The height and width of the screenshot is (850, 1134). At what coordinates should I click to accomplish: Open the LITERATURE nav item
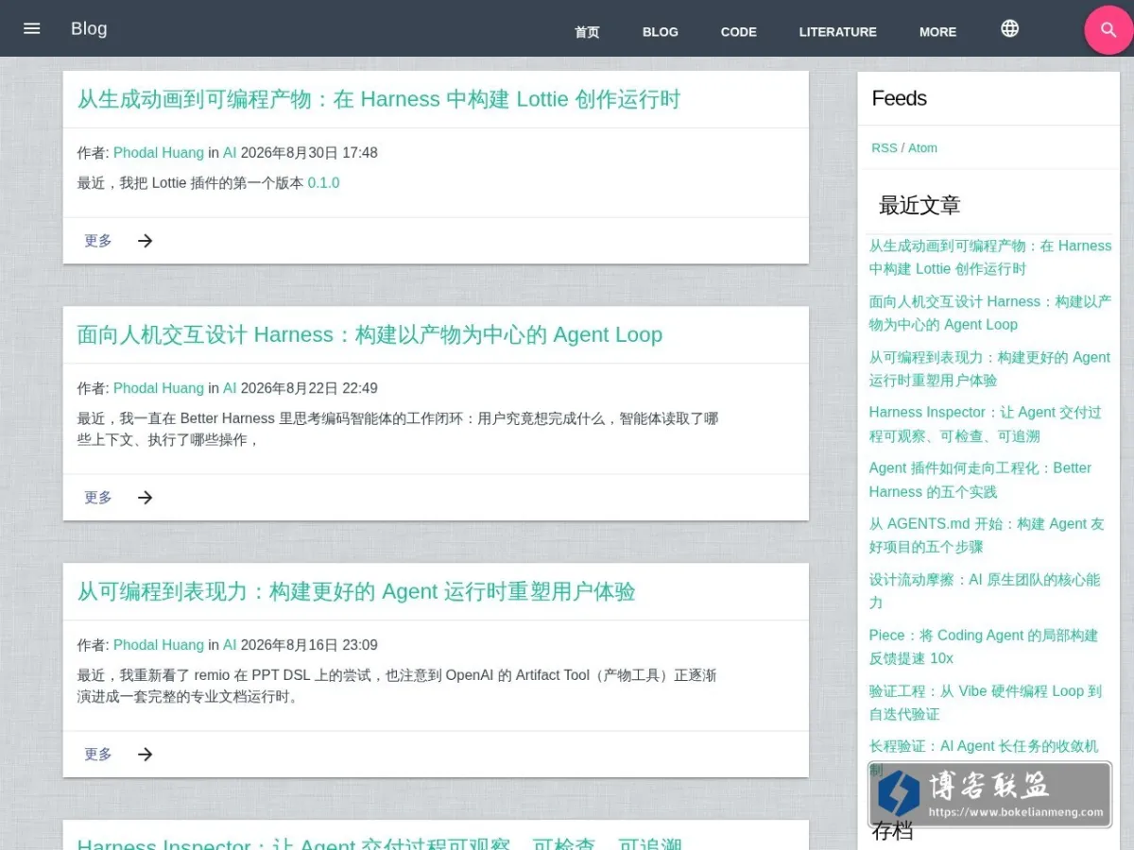pyautogui.click(x=838, y=32)
